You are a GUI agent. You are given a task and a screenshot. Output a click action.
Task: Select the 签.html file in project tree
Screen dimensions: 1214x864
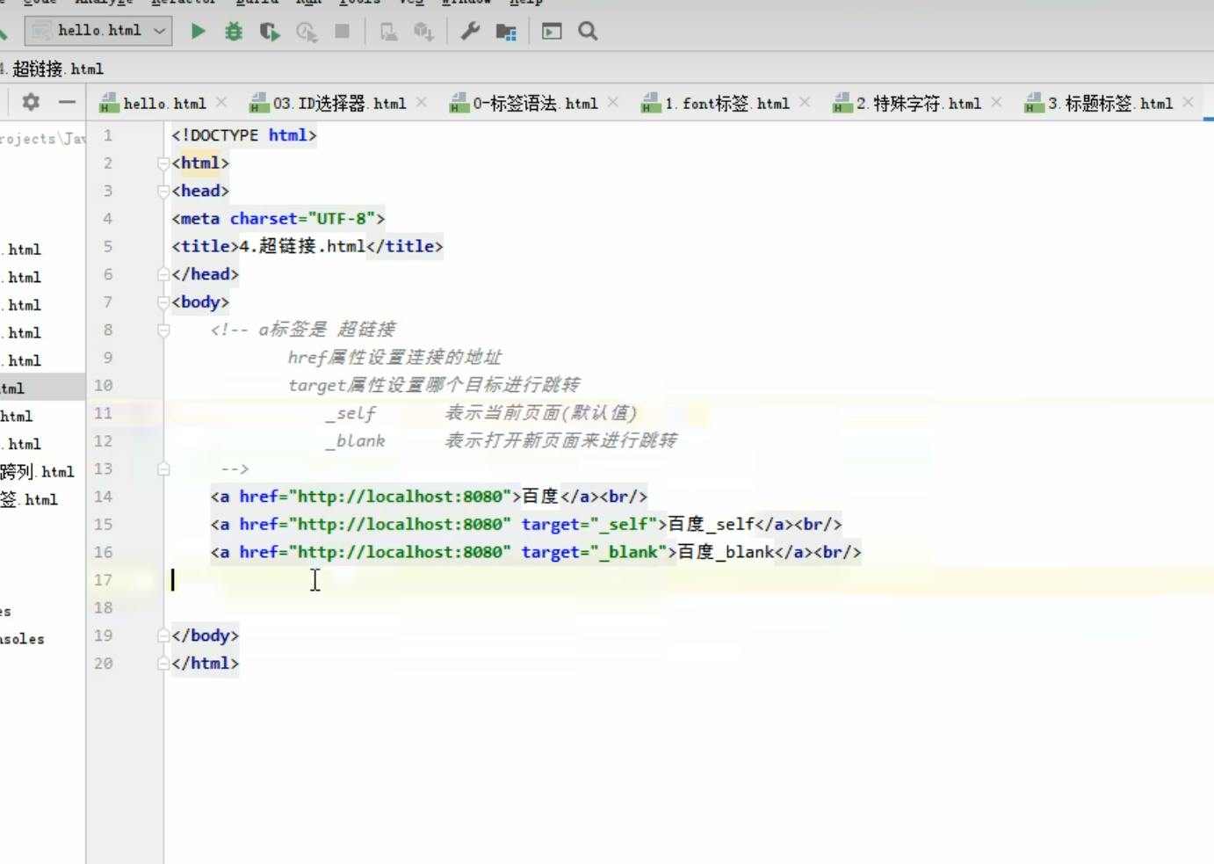pyautogui.click(x=29, y=500)
